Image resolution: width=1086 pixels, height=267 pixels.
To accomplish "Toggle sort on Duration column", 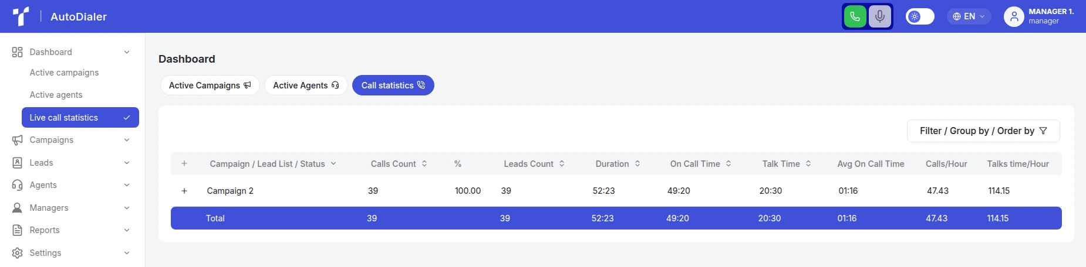I will (638, 164).
